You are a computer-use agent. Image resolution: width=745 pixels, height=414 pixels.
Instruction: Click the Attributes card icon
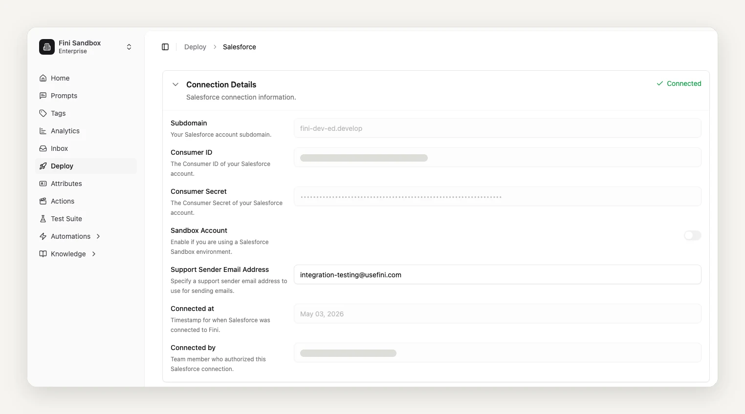43,184
